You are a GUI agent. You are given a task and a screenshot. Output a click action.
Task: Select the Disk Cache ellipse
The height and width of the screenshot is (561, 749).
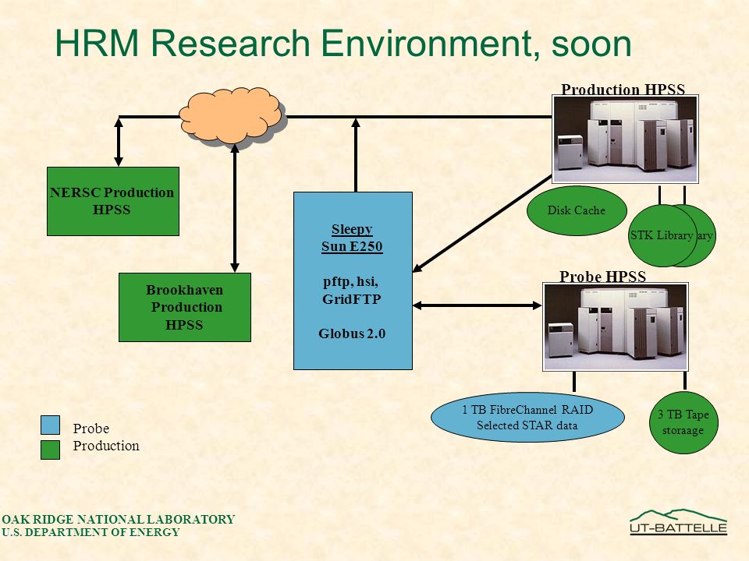point(577,210)
